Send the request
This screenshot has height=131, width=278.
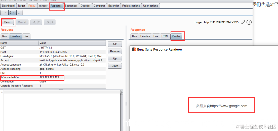pyautogui.click(x=8, y=22)
